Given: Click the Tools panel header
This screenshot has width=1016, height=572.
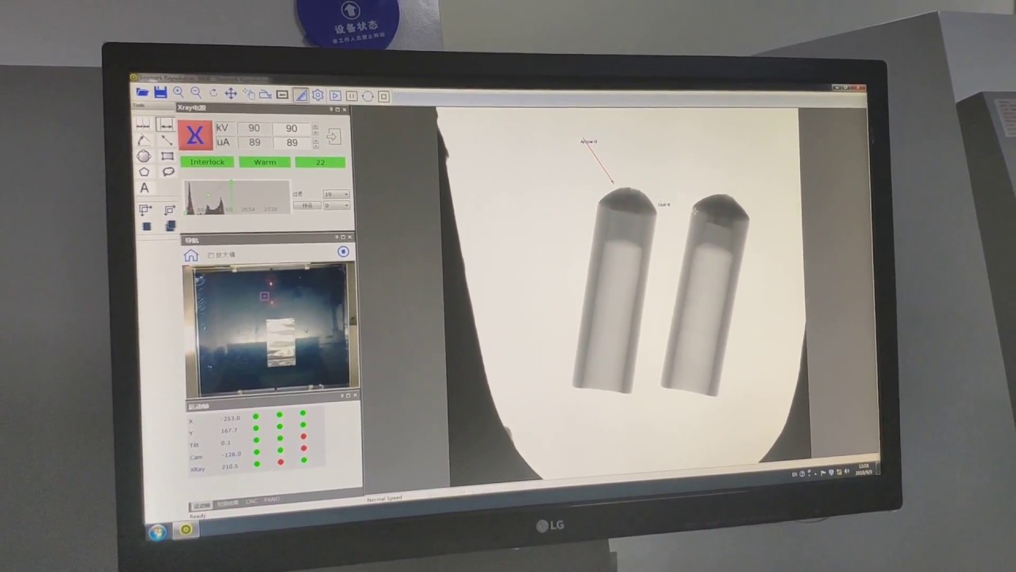Looking at the screenshot, I should coord(153,106).
